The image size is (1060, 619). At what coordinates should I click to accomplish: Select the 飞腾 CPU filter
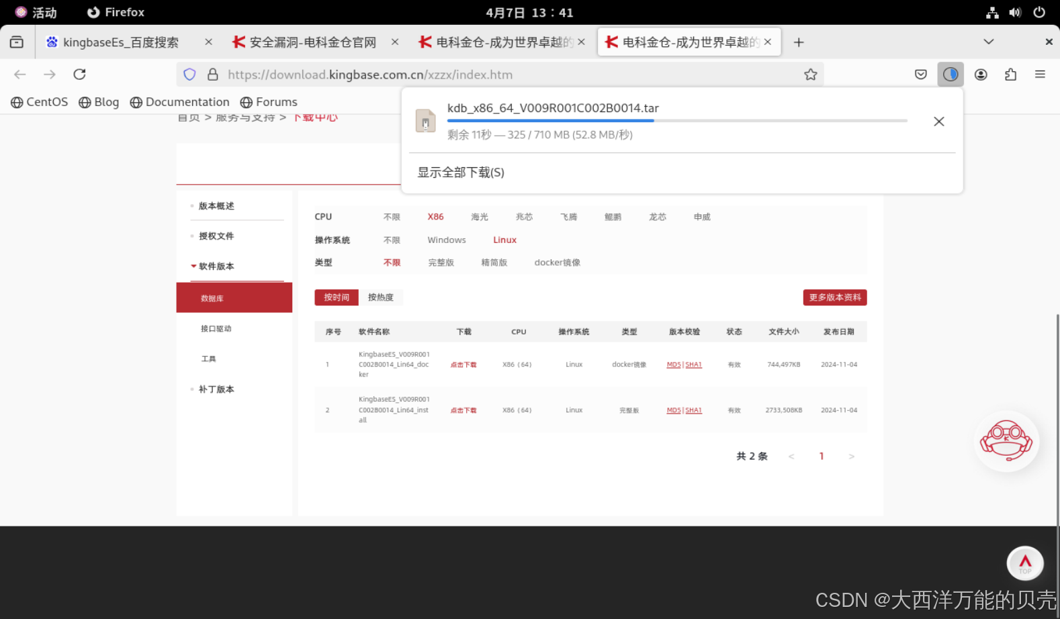tap(569, 217)
